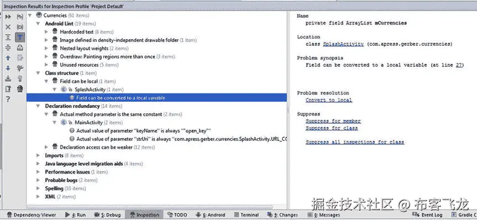477x220 pixels.
Task: Apply quick fix light bulb icon
Action: (20, 78)
